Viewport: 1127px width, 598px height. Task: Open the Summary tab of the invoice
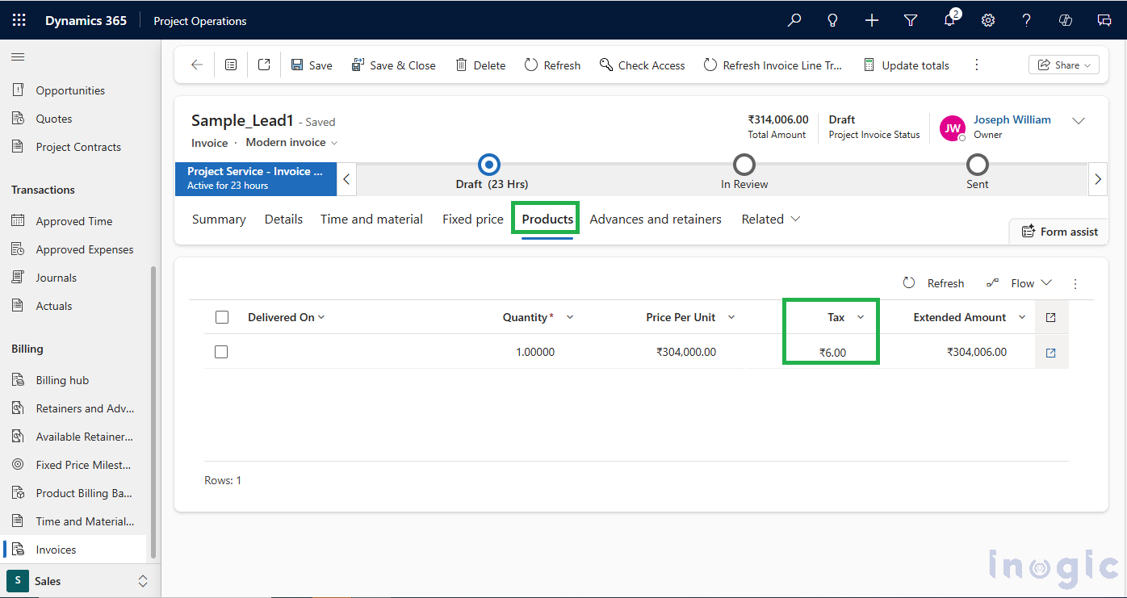click(x=218, y=219)
